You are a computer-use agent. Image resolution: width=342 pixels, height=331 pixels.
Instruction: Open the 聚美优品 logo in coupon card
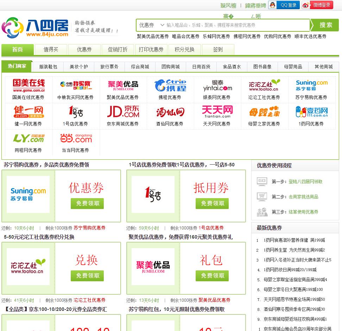tap(153, 266)
